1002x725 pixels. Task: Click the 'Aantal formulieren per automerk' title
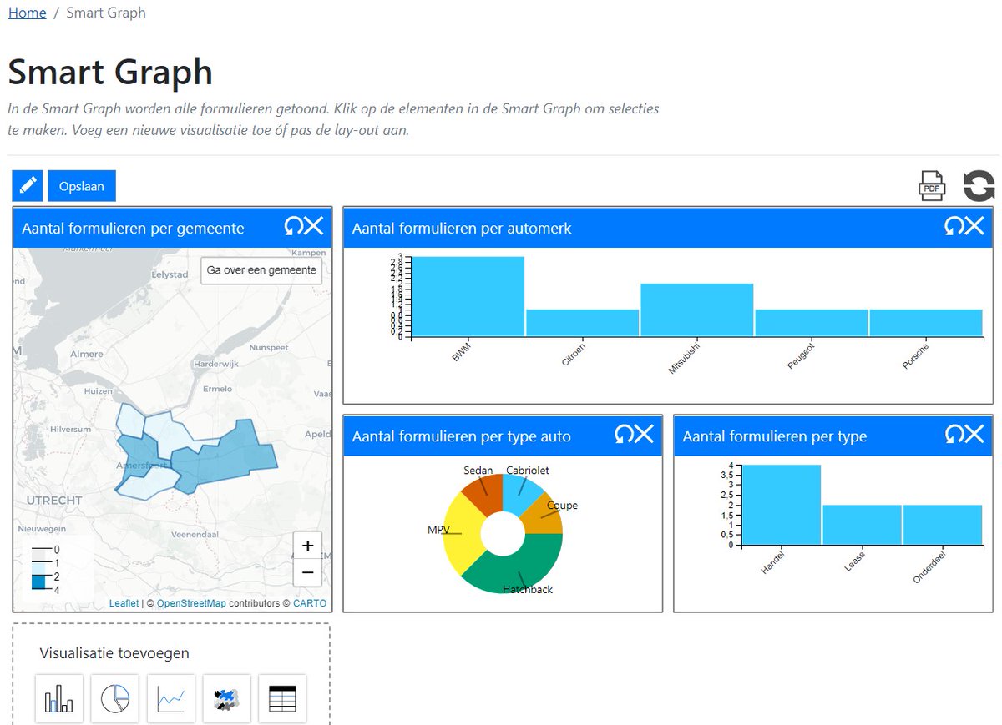pos(462,228)
